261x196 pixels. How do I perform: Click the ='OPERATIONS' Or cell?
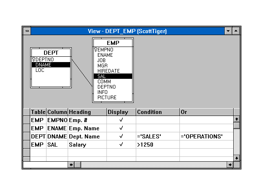pyautogui.click(x=206, y=136)
